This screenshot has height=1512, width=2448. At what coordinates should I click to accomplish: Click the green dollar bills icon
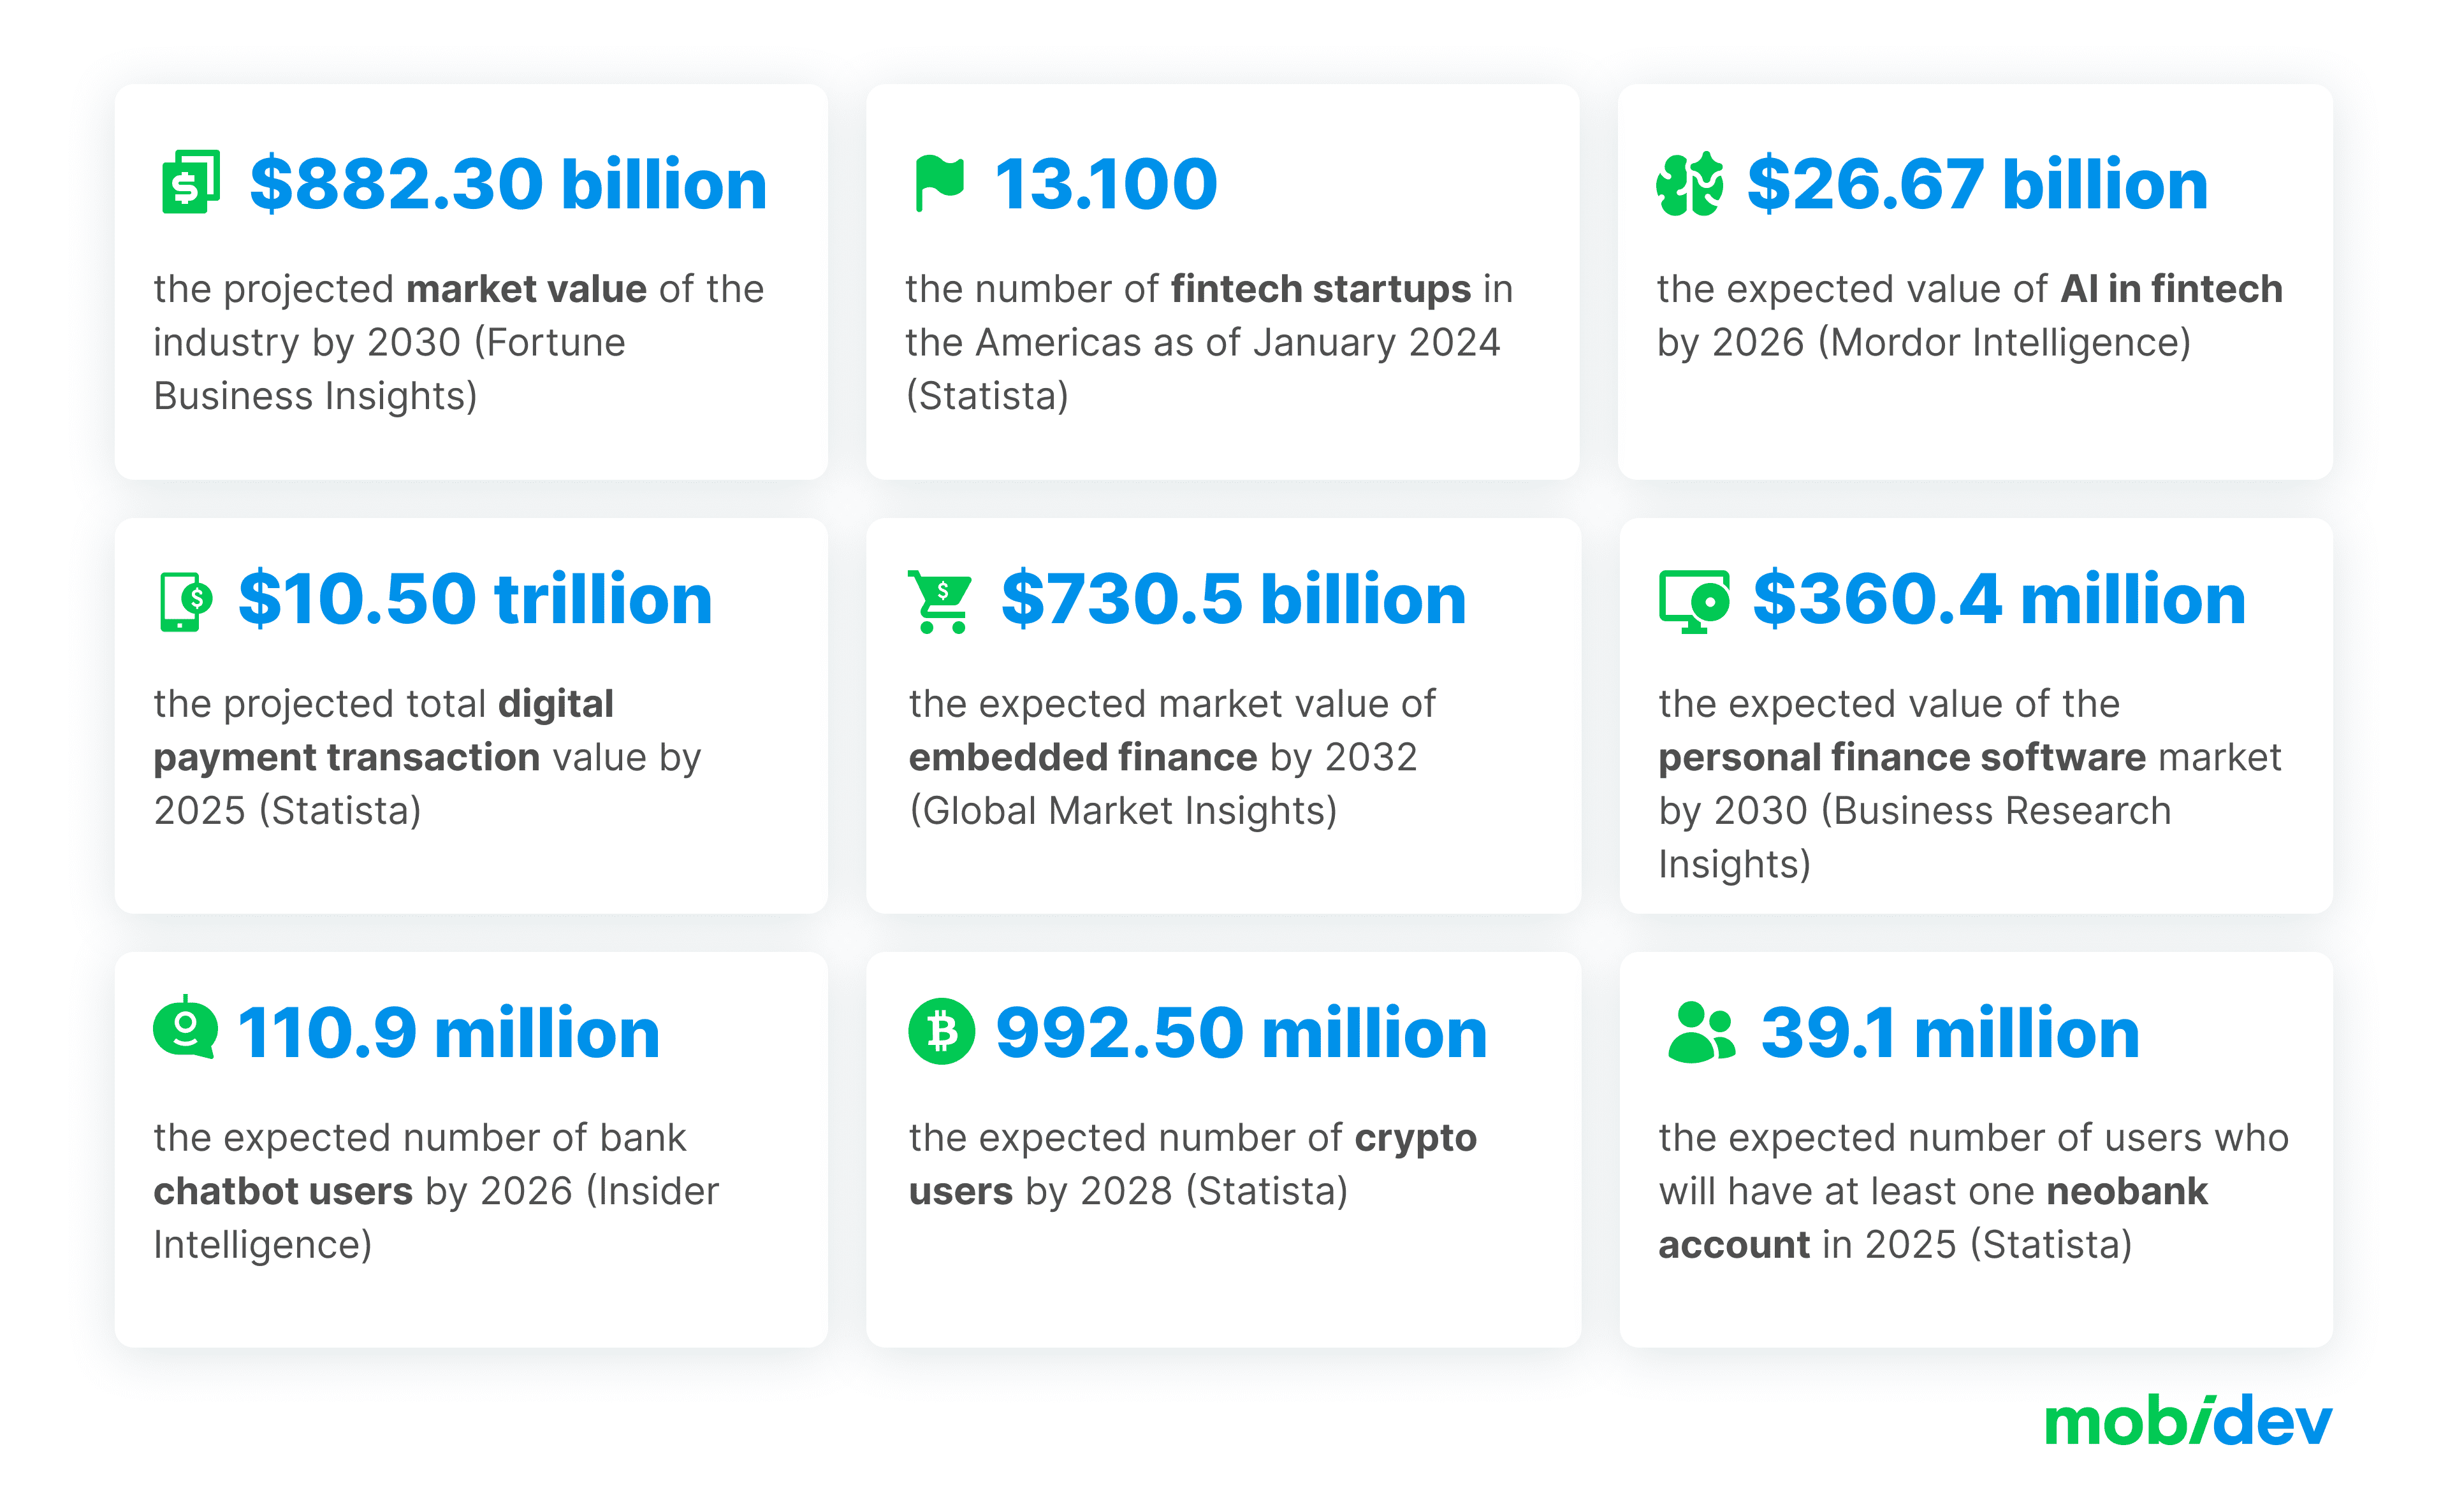(190, 182)
